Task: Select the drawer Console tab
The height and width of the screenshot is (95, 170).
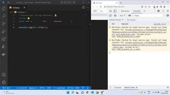Action: click(x=117, y=88)
